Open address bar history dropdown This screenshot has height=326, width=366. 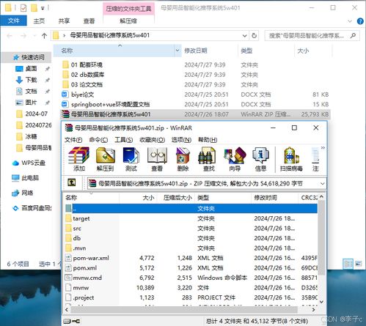(244, 36)
